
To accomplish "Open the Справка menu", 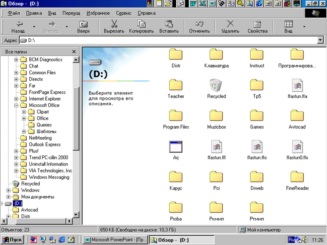I will pyautogui.click(x=147, y=13).
